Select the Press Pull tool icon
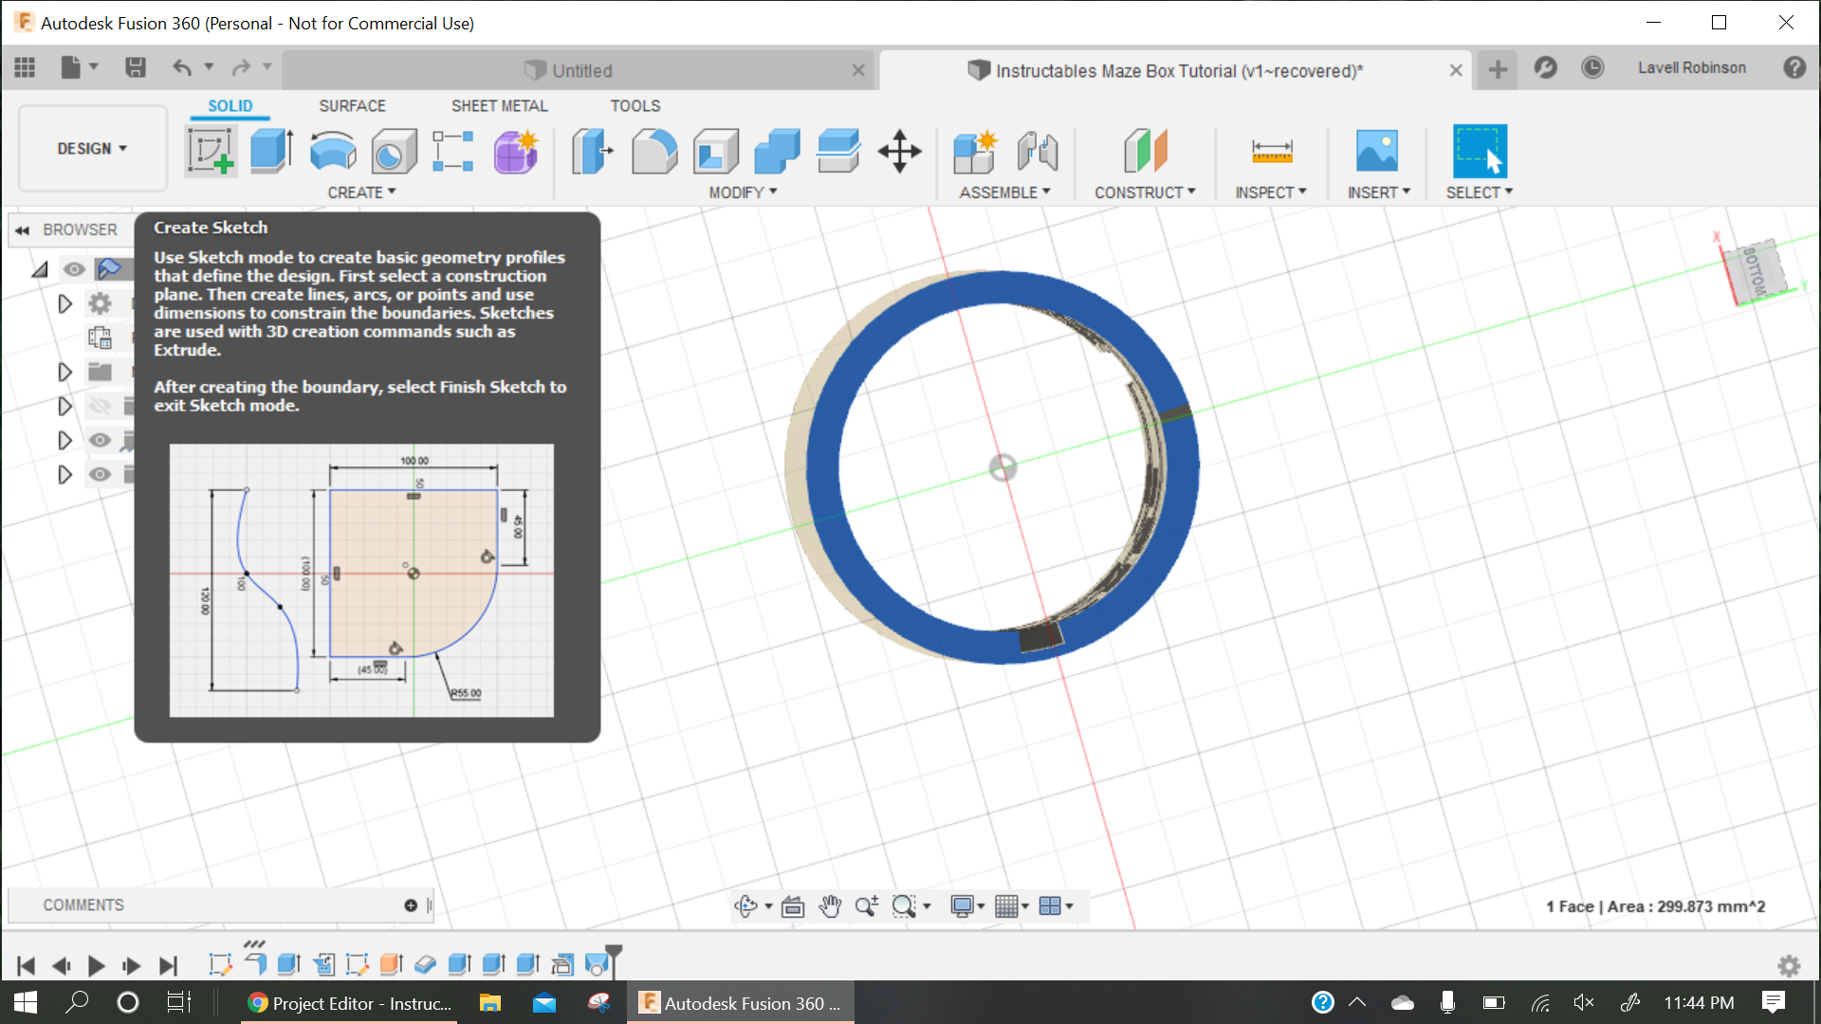Viewport: 1821px width, 1024px height. click(593, 152)
